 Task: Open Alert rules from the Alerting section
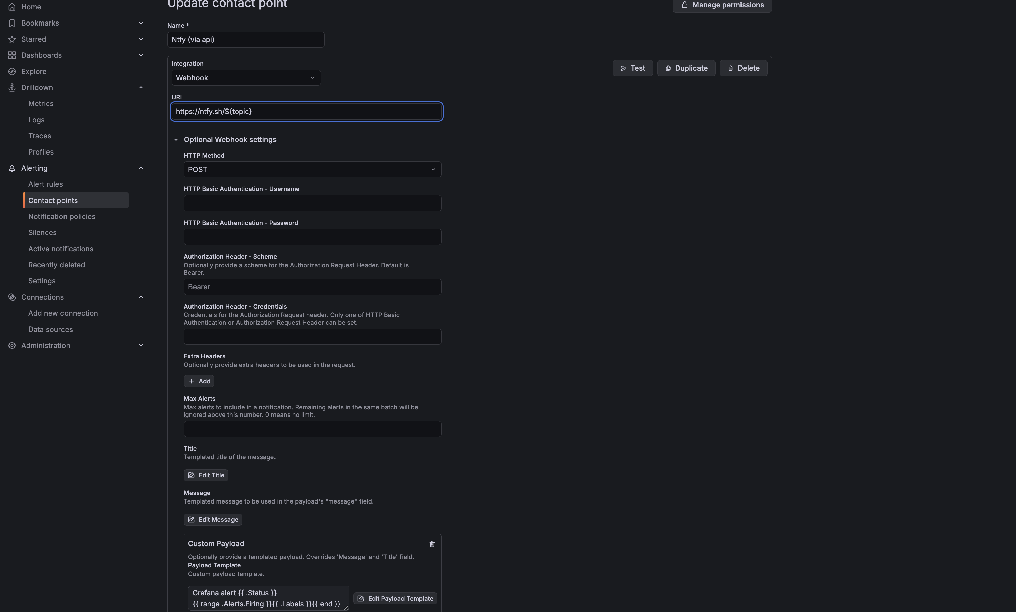click(45, 184)
